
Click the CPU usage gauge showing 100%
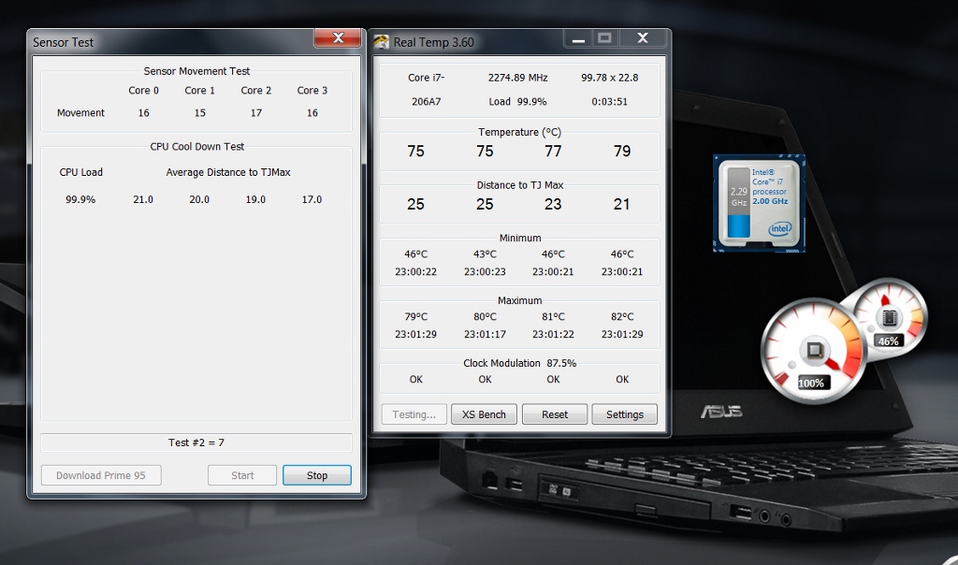tap(813, 352)
